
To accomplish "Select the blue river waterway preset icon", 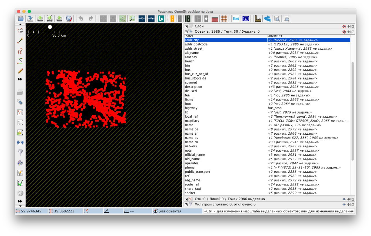I will click(268, 18).
